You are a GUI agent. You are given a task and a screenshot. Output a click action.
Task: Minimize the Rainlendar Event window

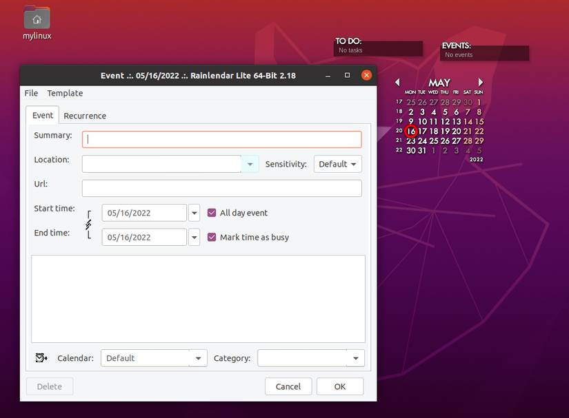[x=328, y=76]
